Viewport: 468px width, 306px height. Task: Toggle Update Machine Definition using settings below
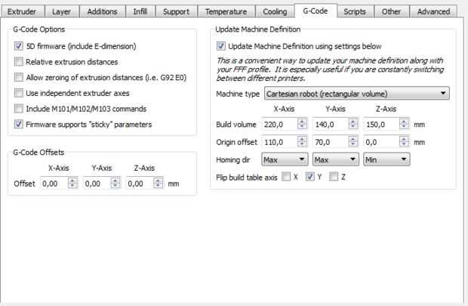click(221, 46)
